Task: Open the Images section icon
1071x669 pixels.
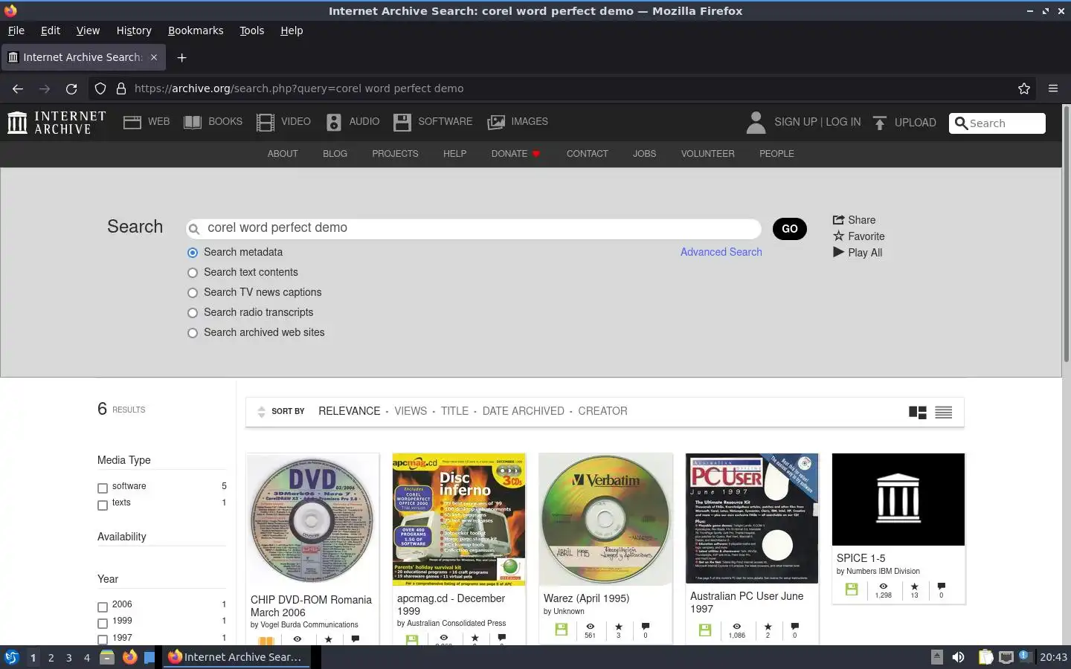Action: (x=496, y=123)
